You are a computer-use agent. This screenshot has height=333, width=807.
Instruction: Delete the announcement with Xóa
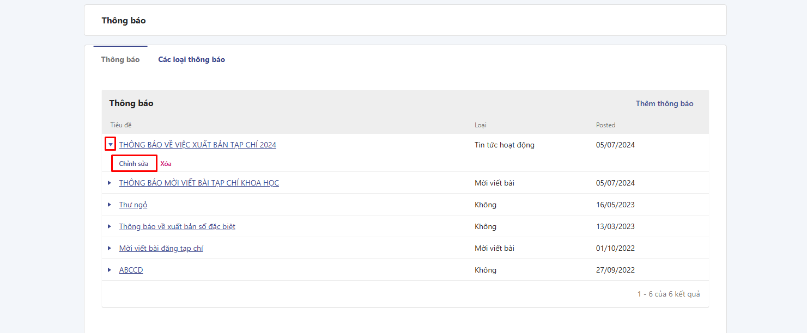click(166, 163)
